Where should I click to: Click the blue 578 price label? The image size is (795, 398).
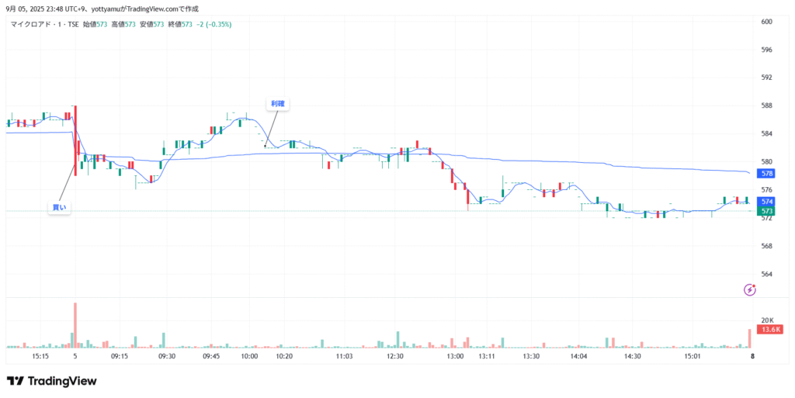click(767, 174)
